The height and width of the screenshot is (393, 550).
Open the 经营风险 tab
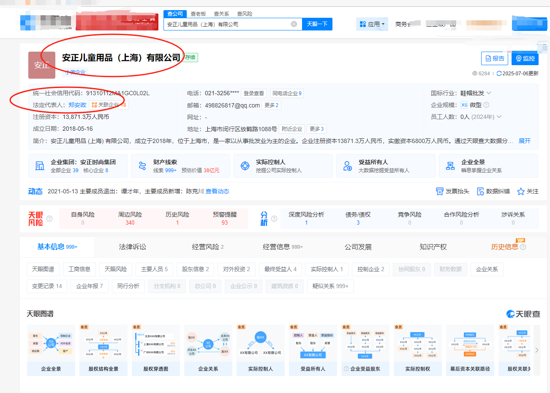coord(208,247)
